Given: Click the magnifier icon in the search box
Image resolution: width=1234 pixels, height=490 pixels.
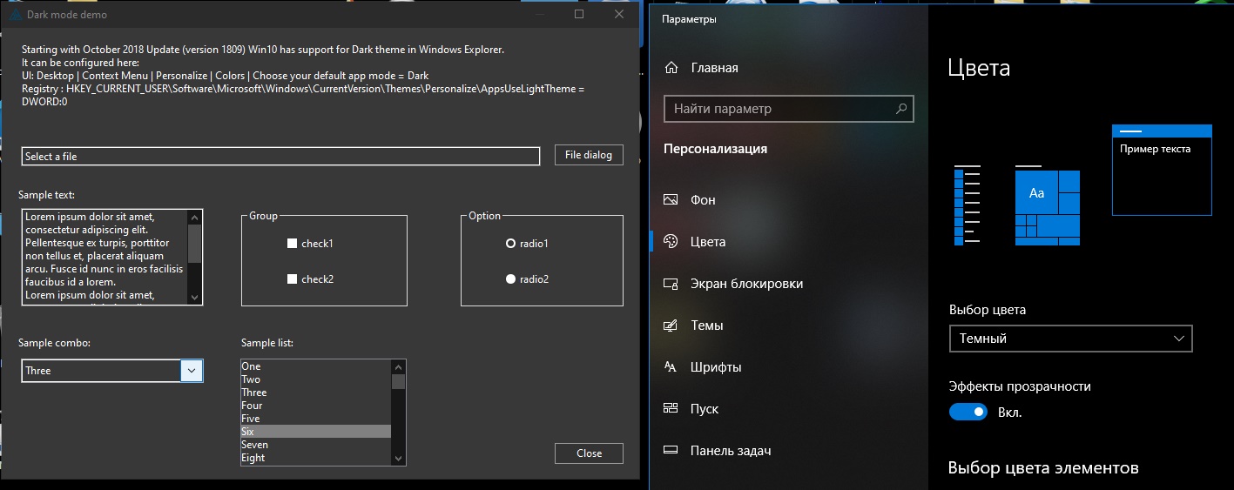Looking at the screenshot, I should pos(901,109).
